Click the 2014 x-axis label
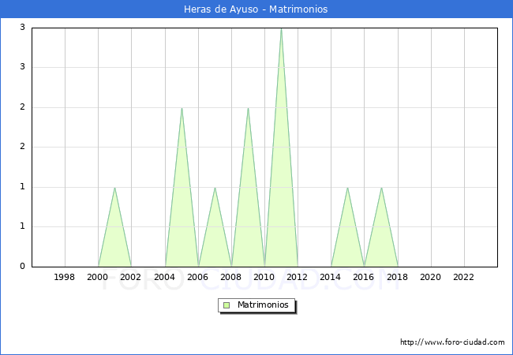The image size is (513, 355). coord(331,277)
